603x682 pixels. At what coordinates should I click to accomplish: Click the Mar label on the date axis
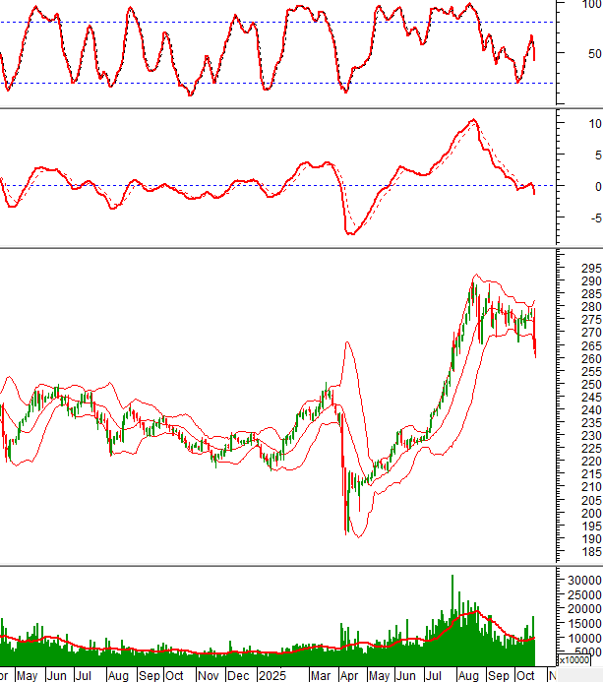click(x=321, y=675)
